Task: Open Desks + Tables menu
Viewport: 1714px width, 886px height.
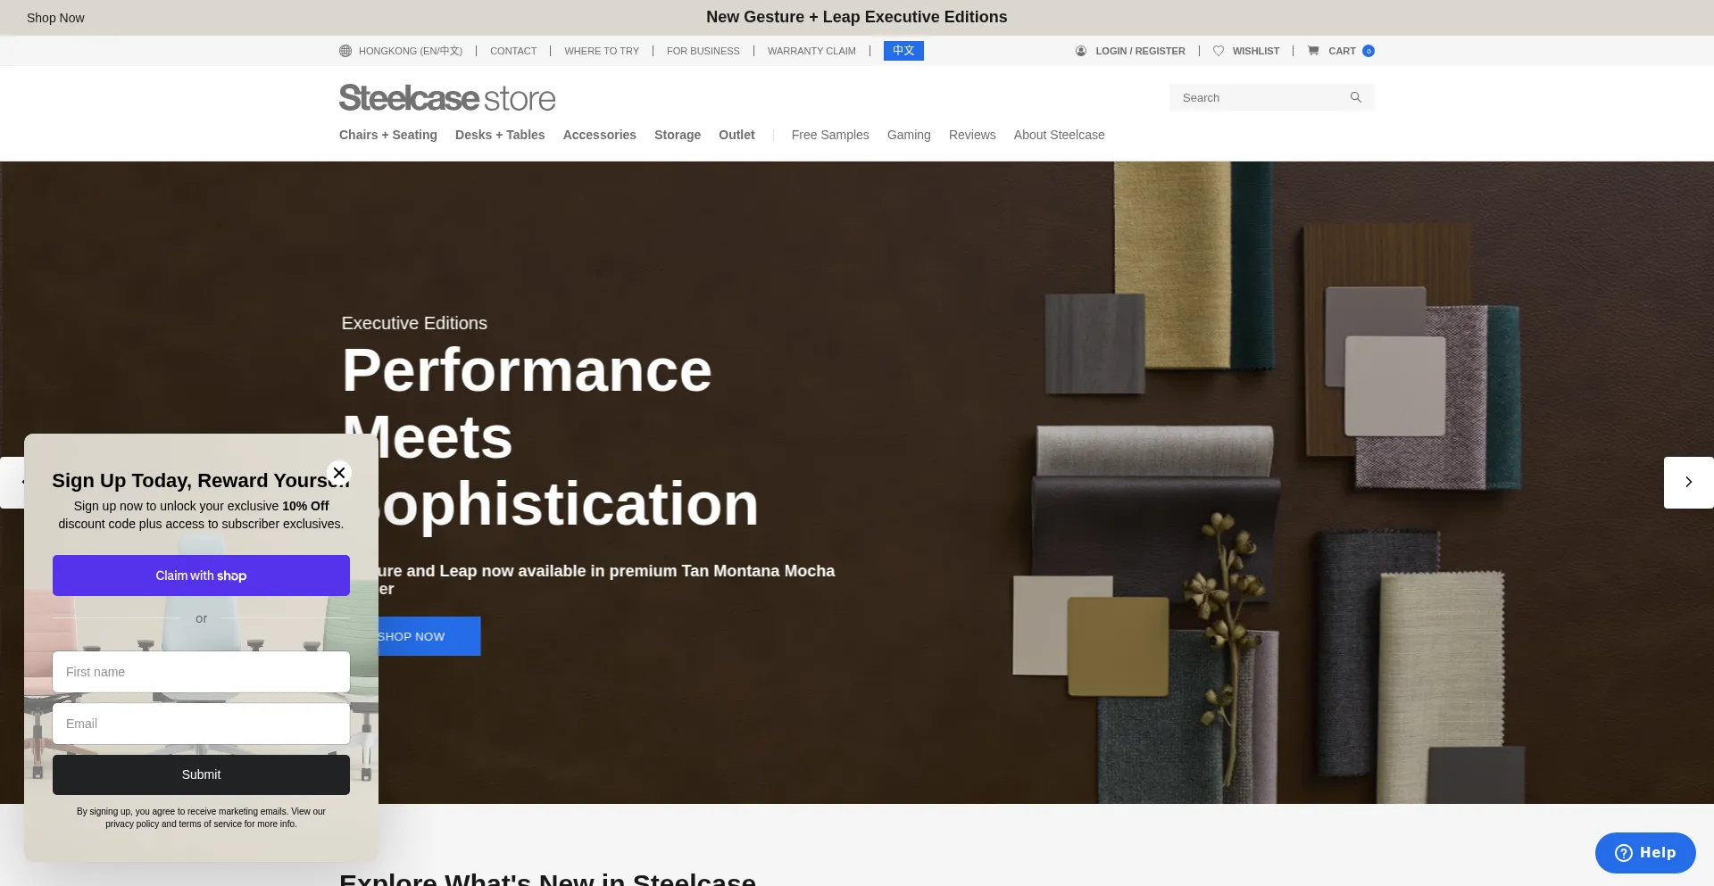Action: click(x=500, y=135)
